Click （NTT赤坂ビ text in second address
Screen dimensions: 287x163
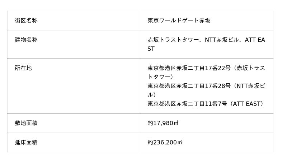249,86
